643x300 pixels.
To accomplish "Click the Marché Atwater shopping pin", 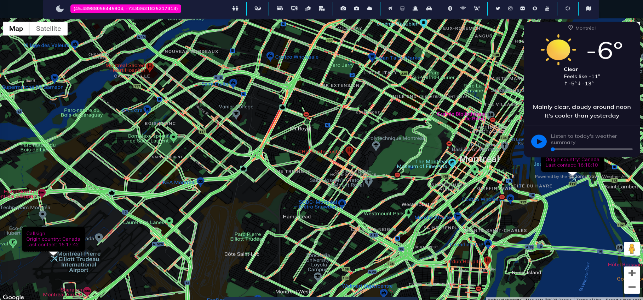I will point(458,216).
